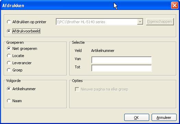Click the Tot input field
Screen dimensions: 180x124
(121, 68)
